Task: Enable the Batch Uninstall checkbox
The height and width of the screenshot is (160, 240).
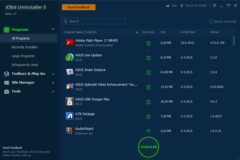Action: pos(211,21)
